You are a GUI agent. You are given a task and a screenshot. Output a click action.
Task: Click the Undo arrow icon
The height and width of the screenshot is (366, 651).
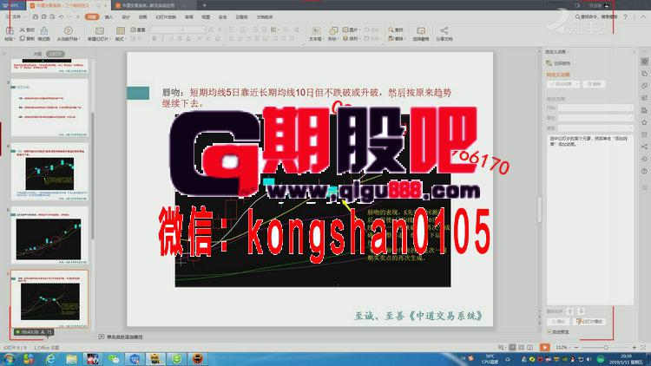click(x=61, y=17)
